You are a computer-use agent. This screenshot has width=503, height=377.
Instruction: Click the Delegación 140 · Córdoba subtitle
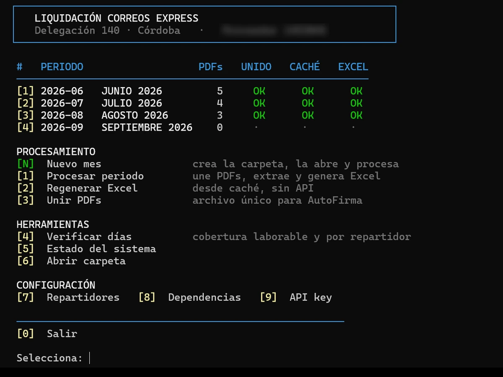[x=107, y=31]
